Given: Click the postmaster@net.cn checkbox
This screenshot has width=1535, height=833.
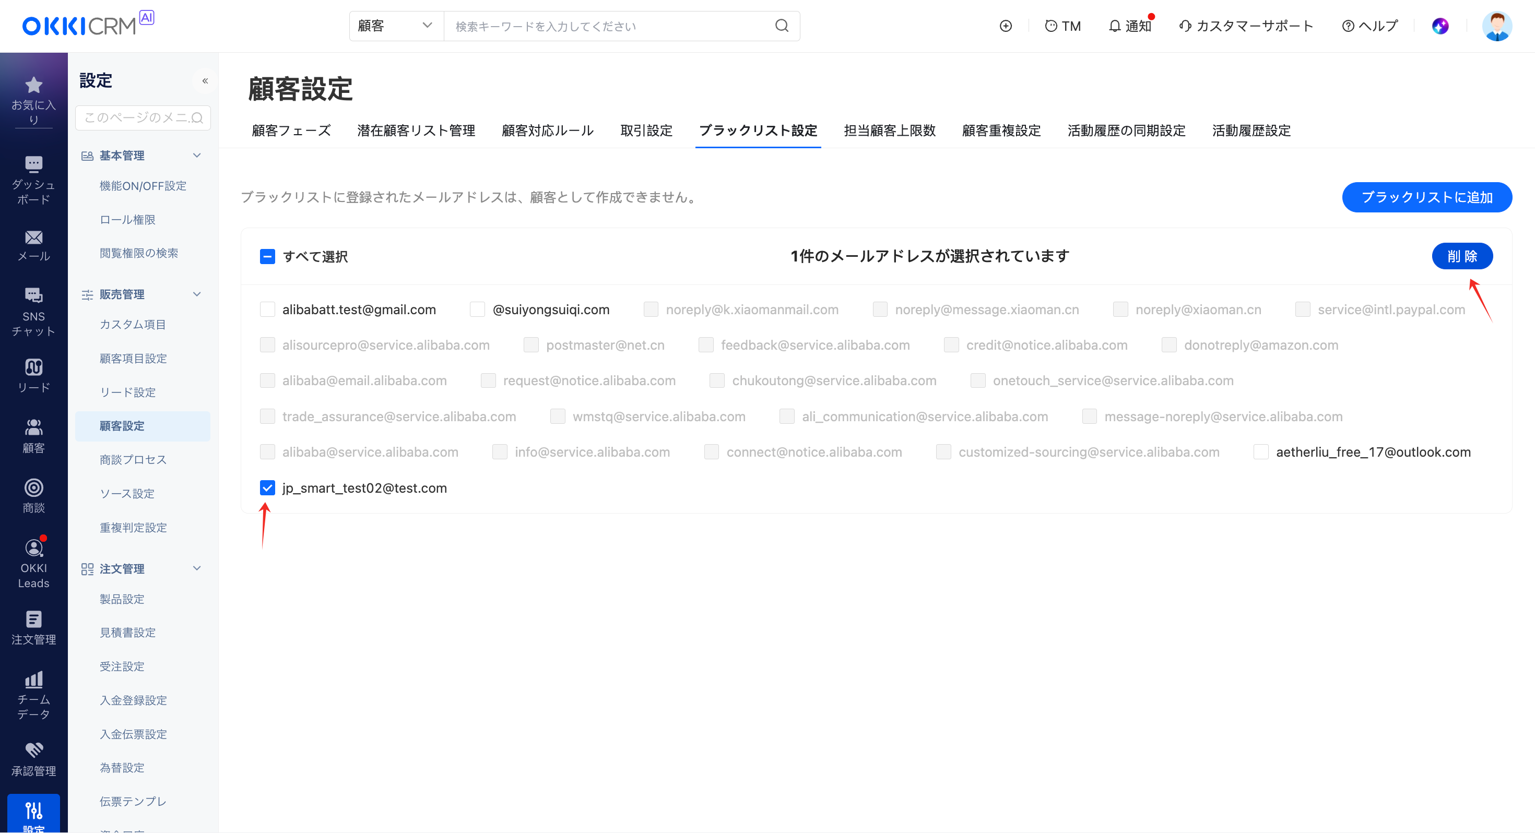Looking at the screenshot, I should point(531,345).
